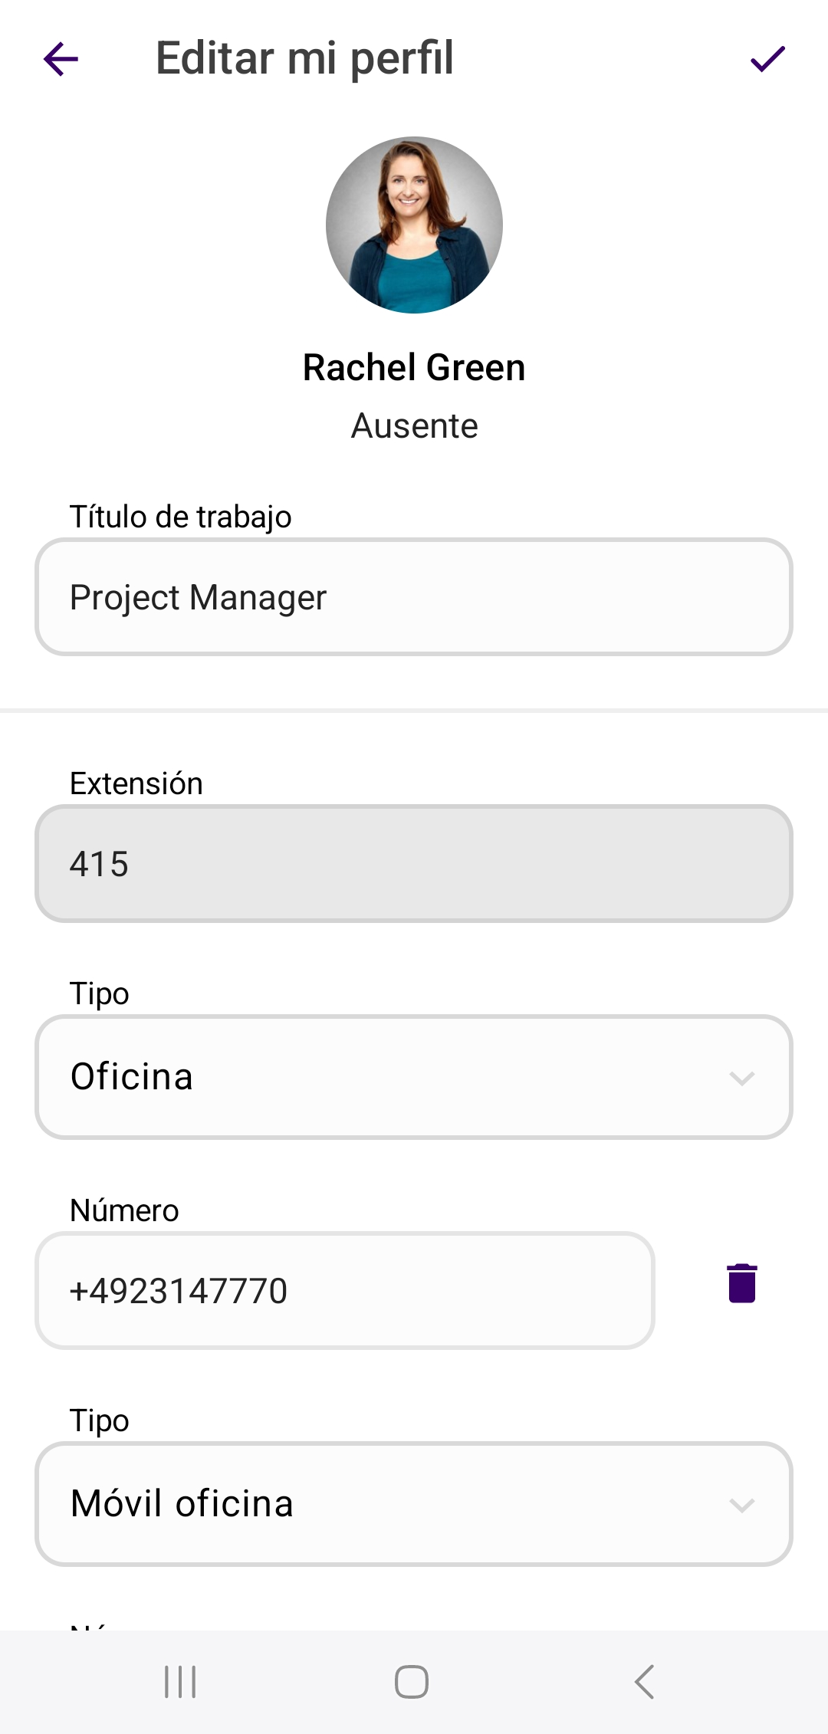The image size is (828, 1734).
Task: Tap the Ausente status text
Action: point(414,426)
